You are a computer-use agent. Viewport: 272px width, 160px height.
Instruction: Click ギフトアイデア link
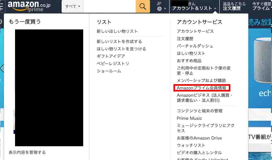tap(111, 56)
